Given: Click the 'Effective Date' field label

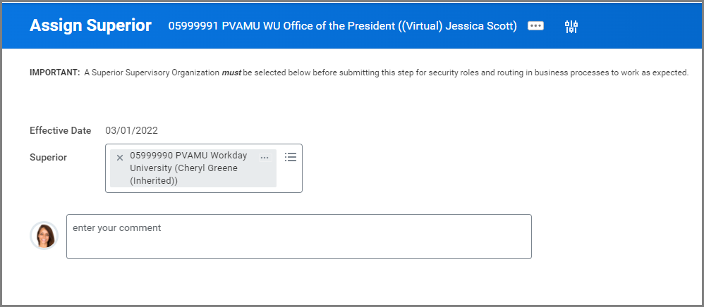Looking at the screenshot, I should point(60,130).
